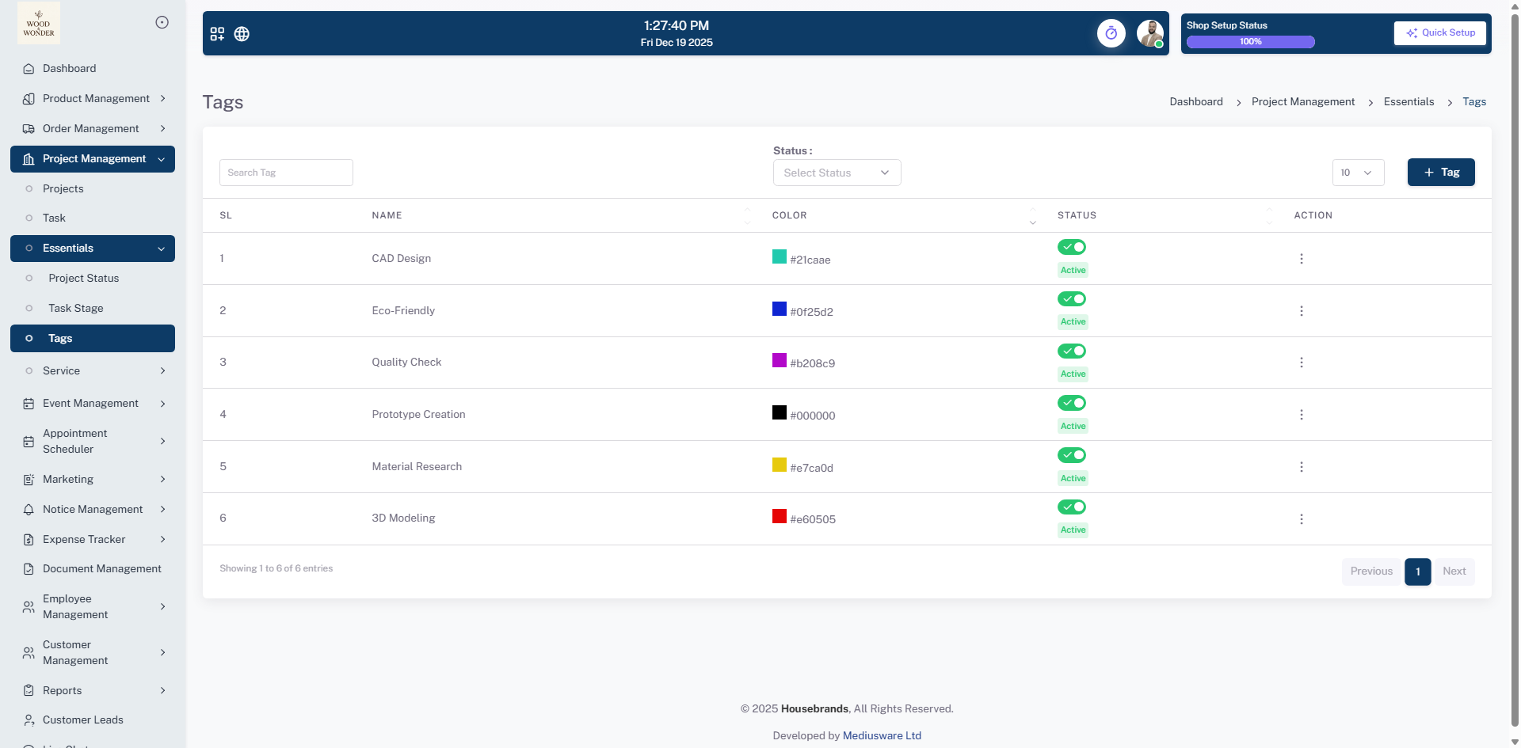Image resolution: width=1521 pixels, height=748 pixels.
Task: Open the entries-per-page dropdown showing 10
Action: [x=1357, y=173]
